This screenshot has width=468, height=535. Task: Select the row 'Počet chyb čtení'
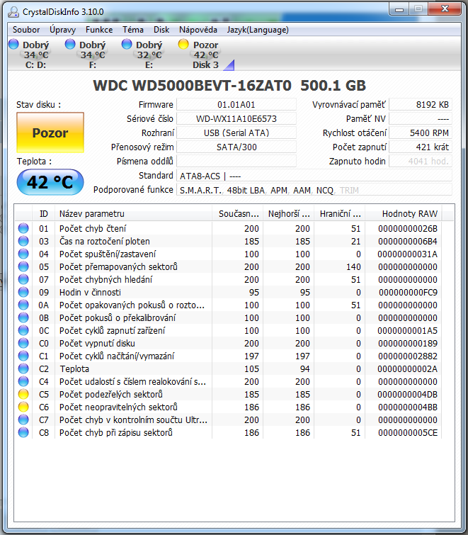pyautogui.click(x=228, y=228)
